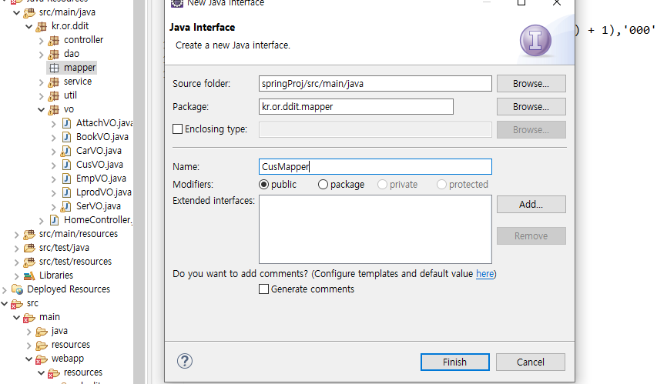Screen dimensions: 657x384
Task: Open dialog help via question mark icon
Action: (x=185, y=361)
